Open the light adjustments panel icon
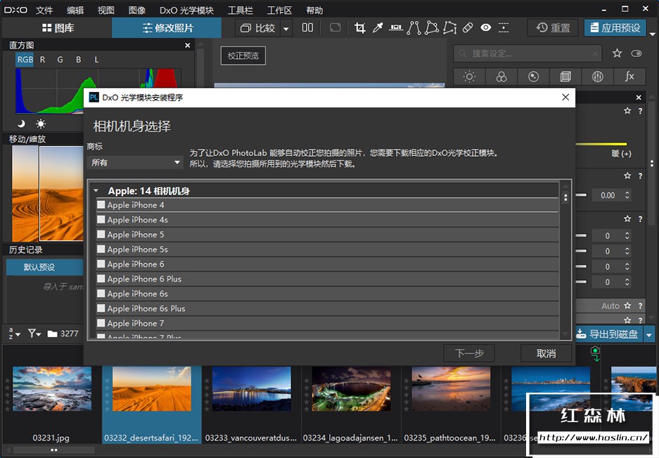659x458 pixels. (471, 77)
